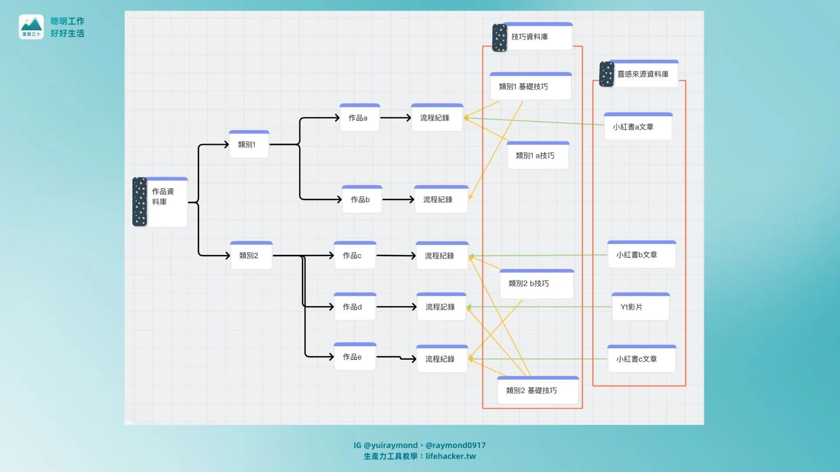Click 流程紀錄 box next to 作品c

click(442, 256)
